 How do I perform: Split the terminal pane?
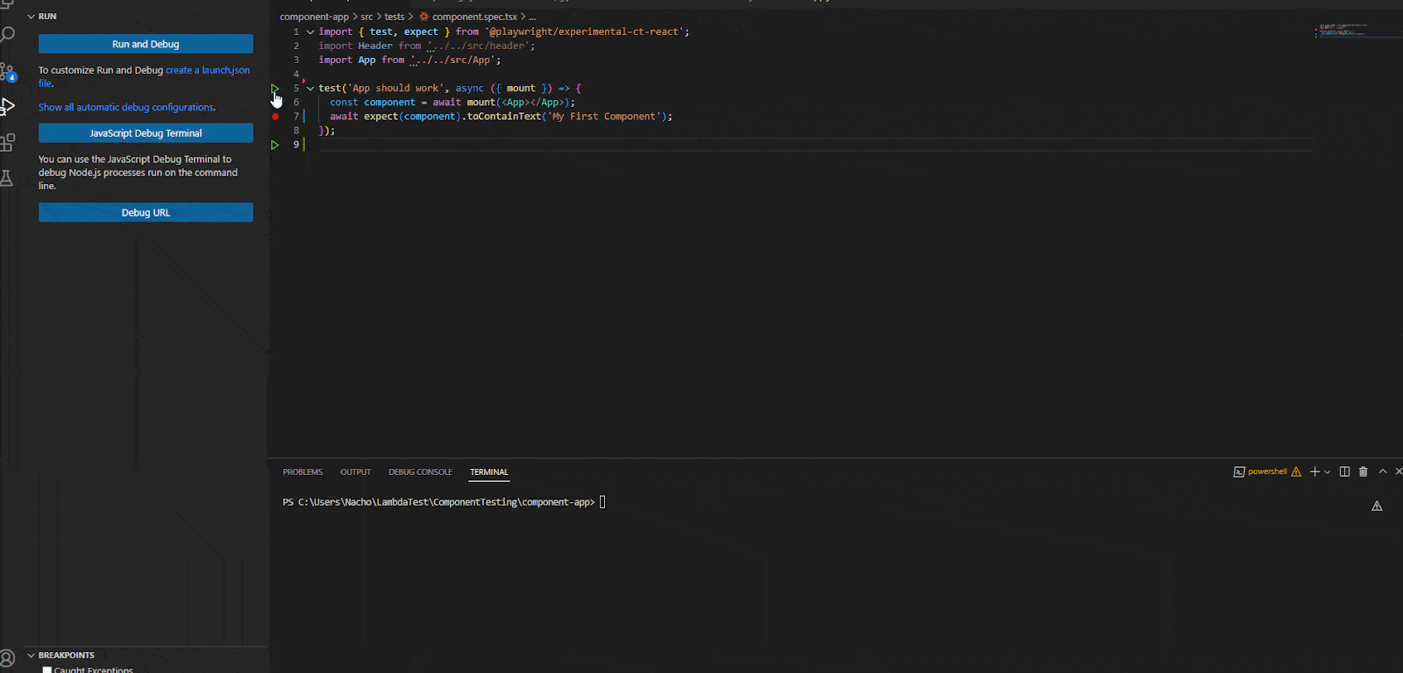click(x=1344, y=471)
